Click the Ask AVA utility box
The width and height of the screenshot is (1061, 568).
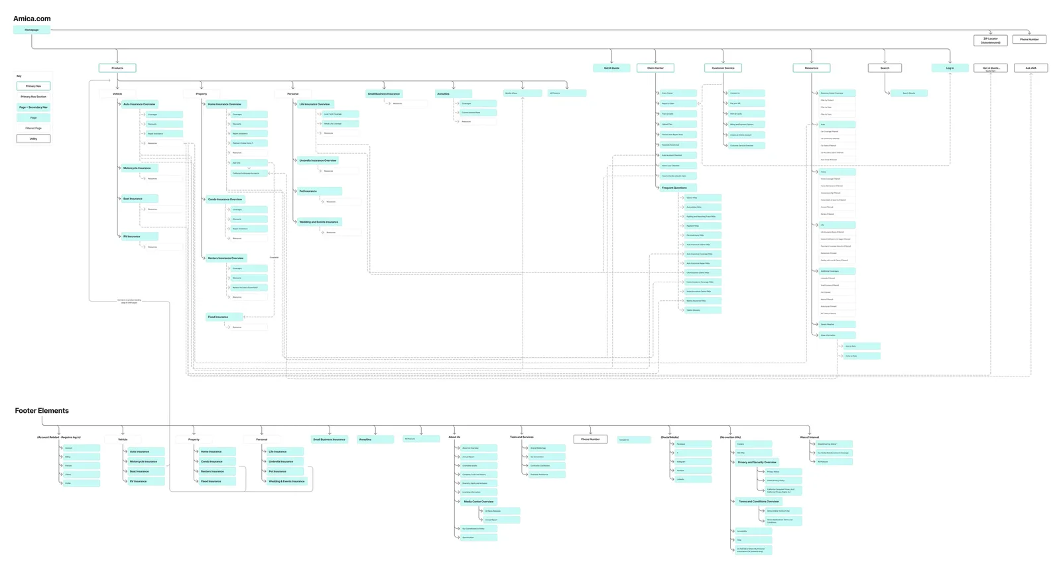click(1030, 68)
